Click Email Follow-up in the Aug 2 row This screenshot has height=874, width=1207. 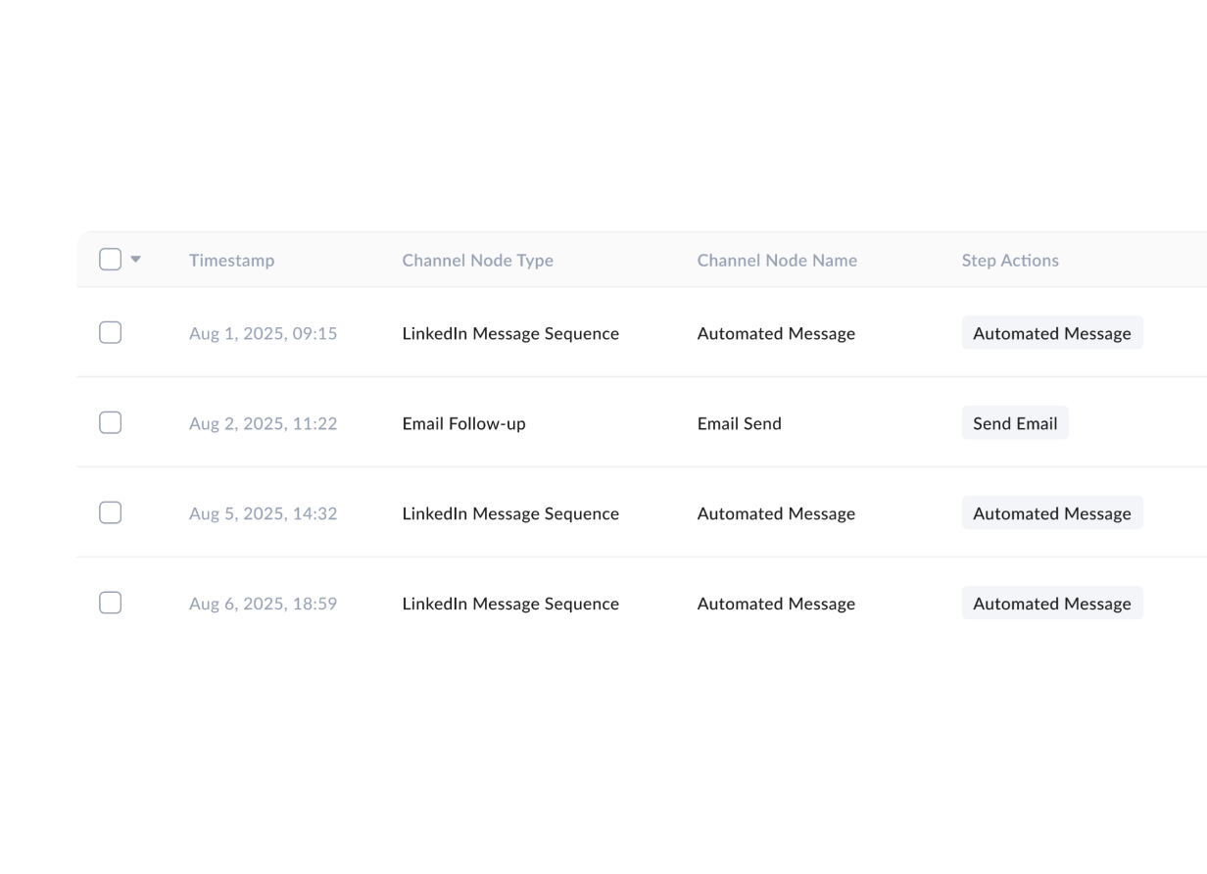click(x=463, y=422)
